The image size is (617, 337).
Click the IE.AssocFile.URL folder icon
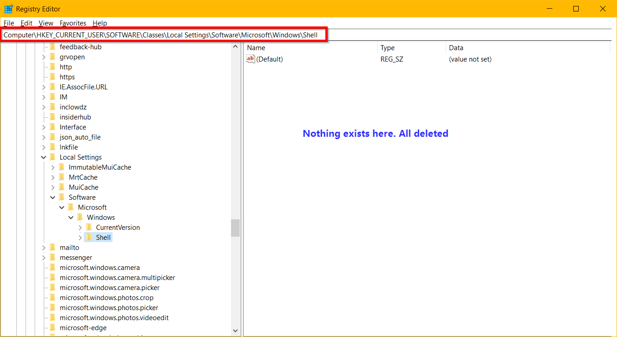point(53,87)
